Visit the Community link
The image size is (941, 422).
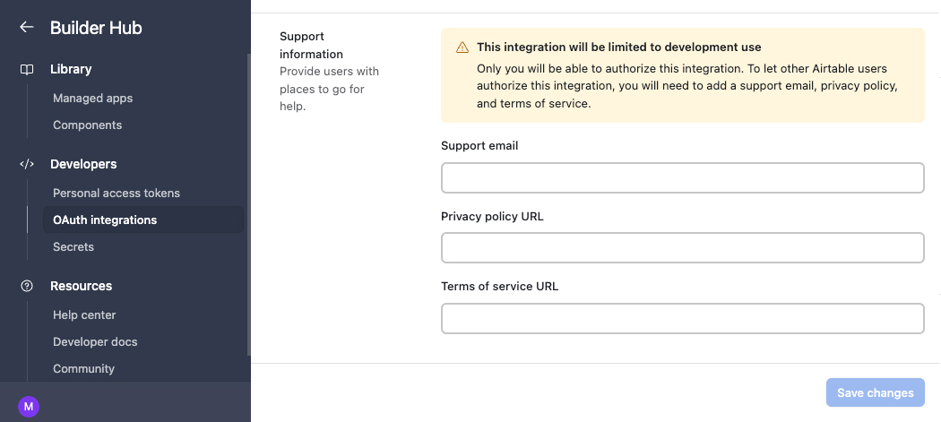coord(83,368)
